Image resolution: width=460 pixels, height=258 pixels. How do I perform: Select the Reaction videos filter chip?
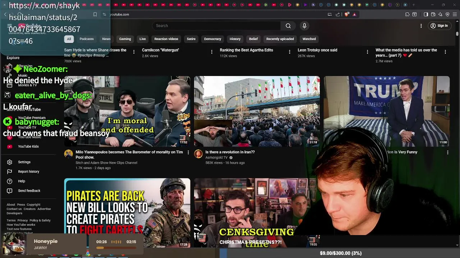click(x=166, y=39)
